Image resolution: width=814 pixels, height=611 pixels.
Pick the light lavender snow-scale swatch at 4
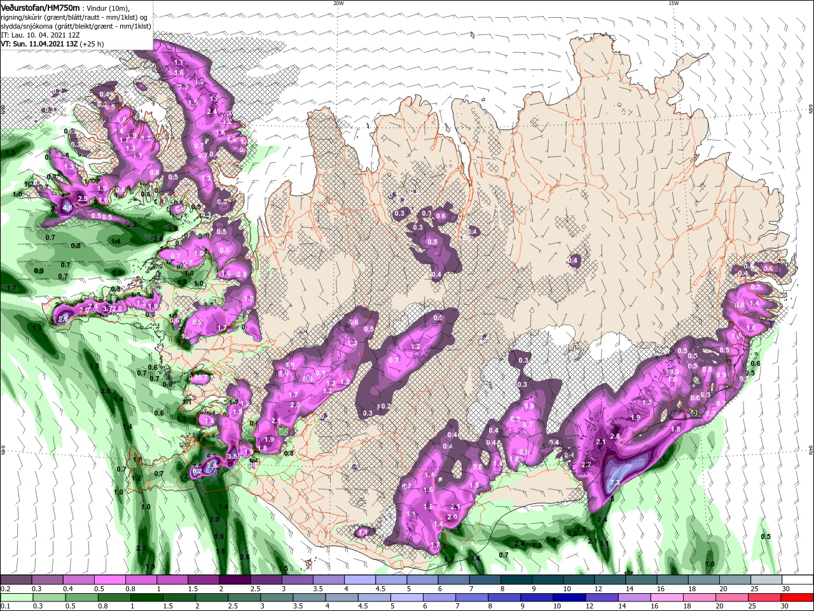360,580
